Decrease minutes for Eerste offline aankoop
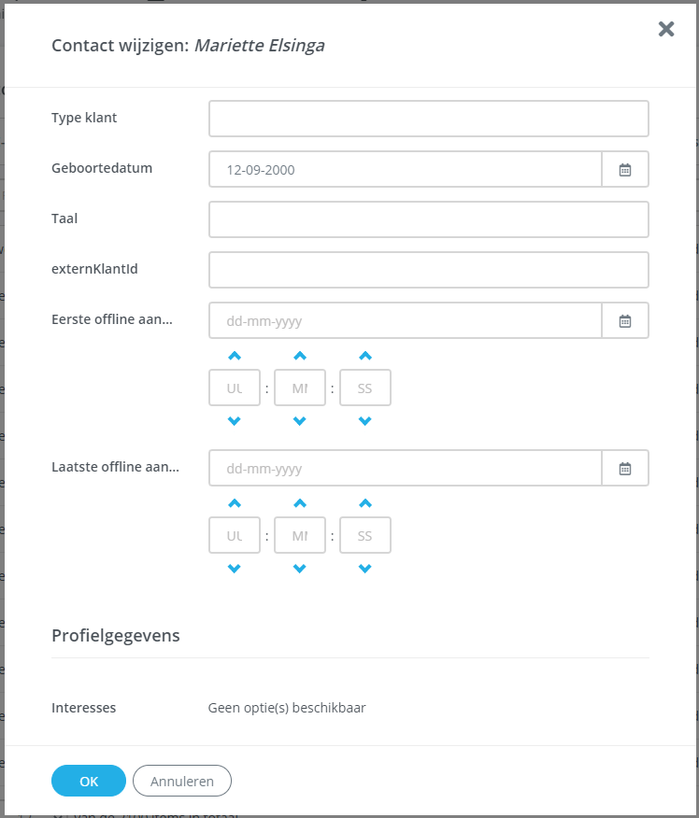This screenshot has width=699, height=818. (x=300, y=421)
